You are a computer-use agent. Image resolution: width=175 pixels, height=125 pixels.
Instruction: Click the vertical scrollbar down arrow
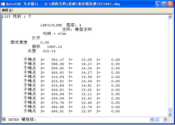pos(170,114)
